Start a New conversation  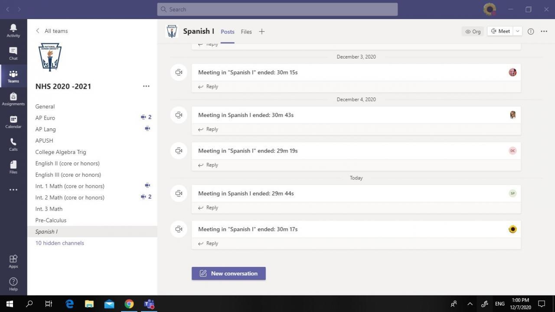229,273
